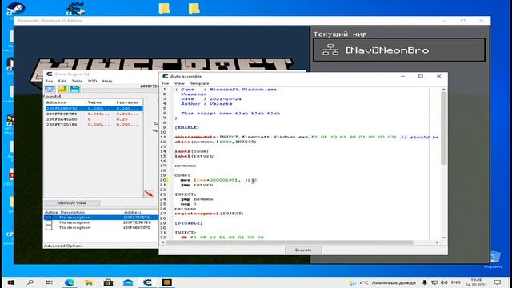Select the [Navi]NeonBro world entry in Minecraft
The image size is (512, 288).
point(399,50)
